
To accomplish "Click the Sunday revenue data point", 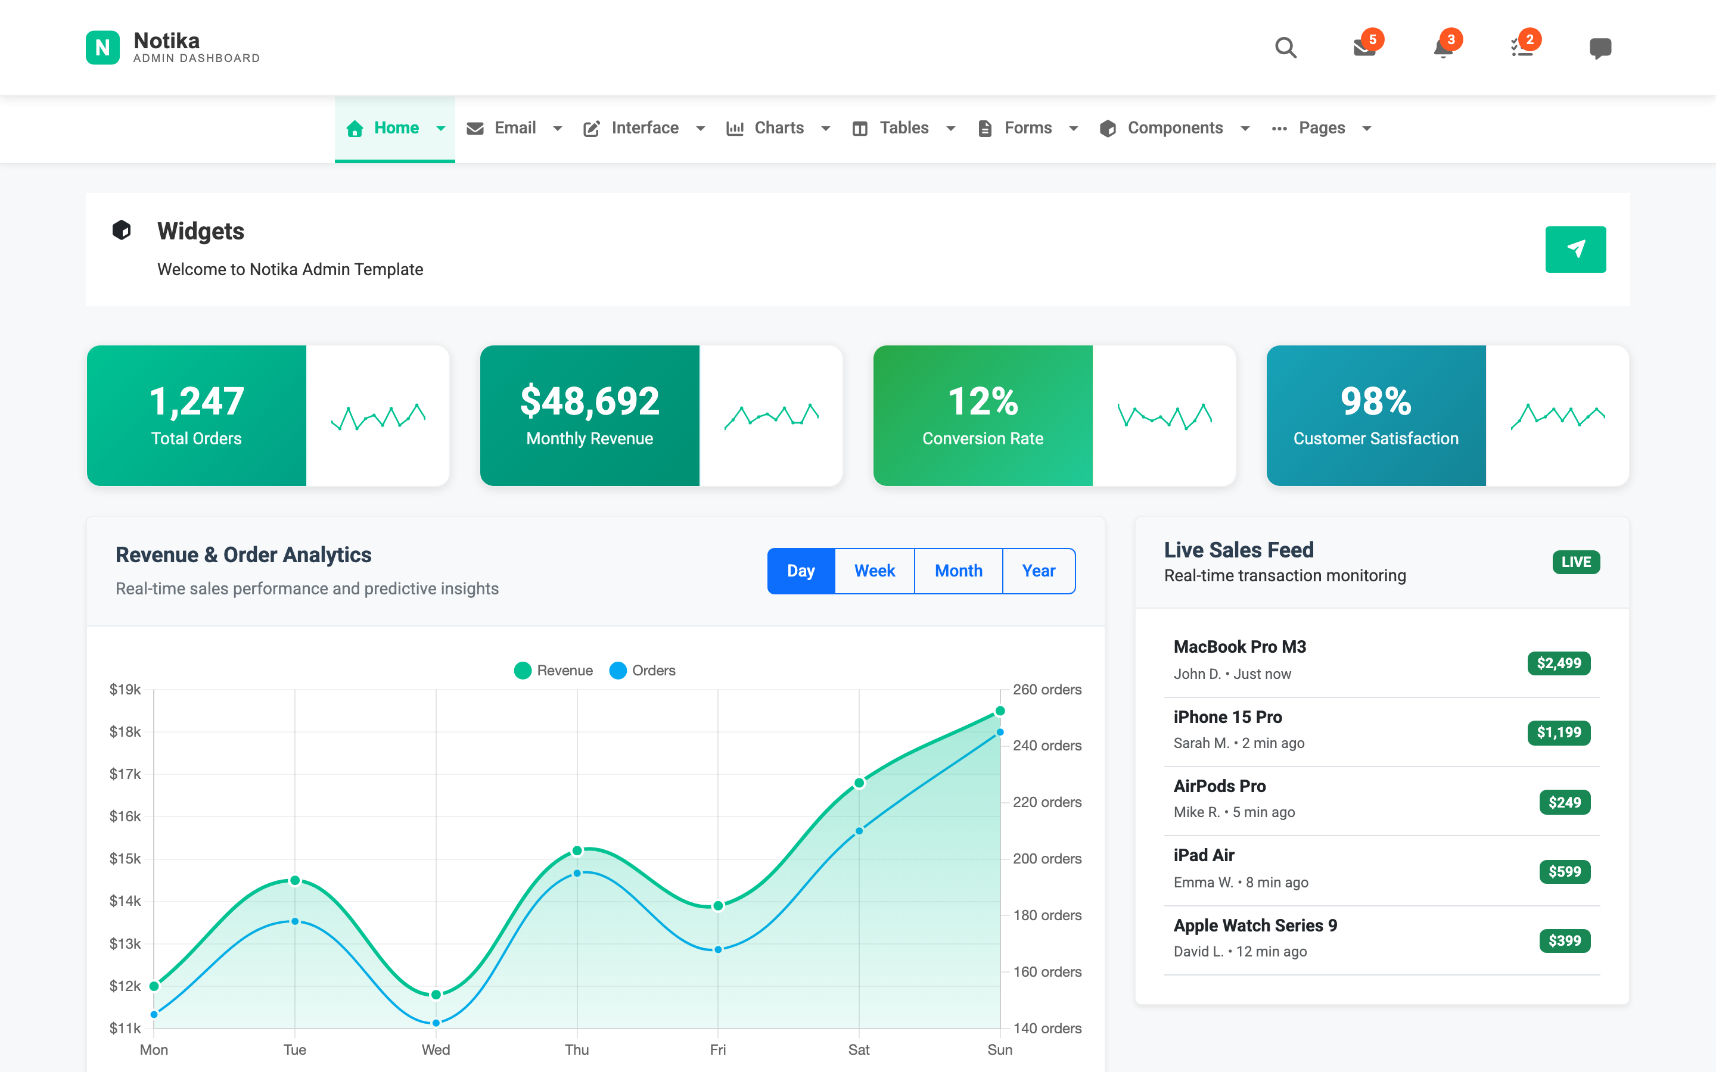I will tap(1000, 711).
